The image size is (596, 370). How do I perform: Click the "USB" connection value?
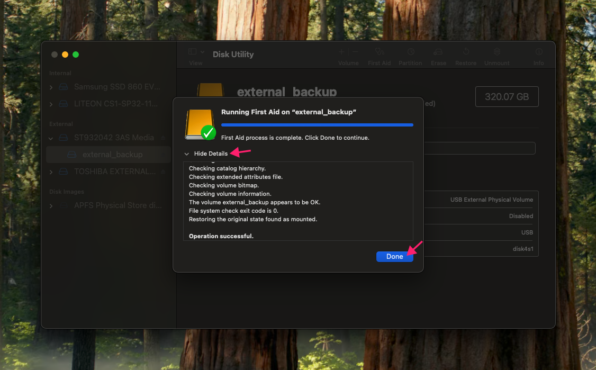pyautogui.click(x=527, y=232)
